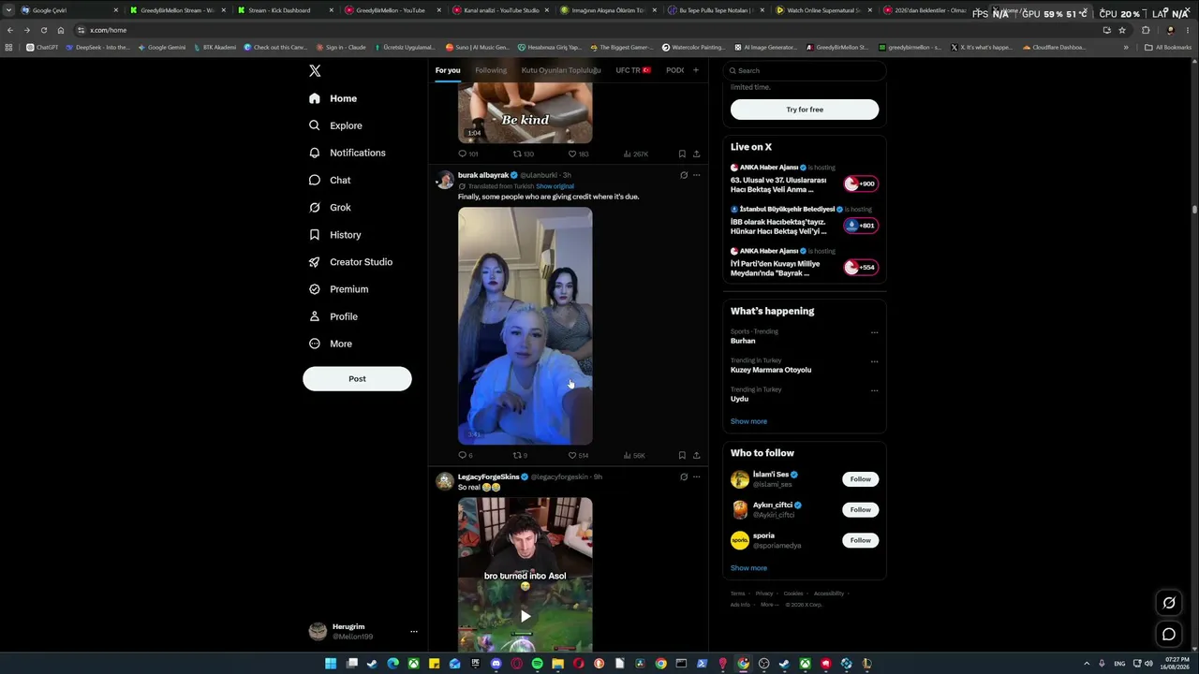The height and width of the screenshot is (674, 1199).
Task: Show hidden bookmarks bar items
Action: point(1126,47)
